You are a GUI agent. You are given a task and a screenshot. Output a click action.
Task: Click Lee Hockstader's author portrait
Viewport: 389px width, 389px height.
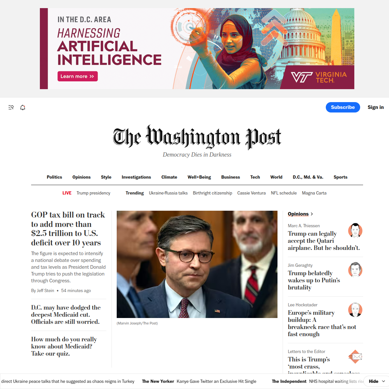[355, 310]
